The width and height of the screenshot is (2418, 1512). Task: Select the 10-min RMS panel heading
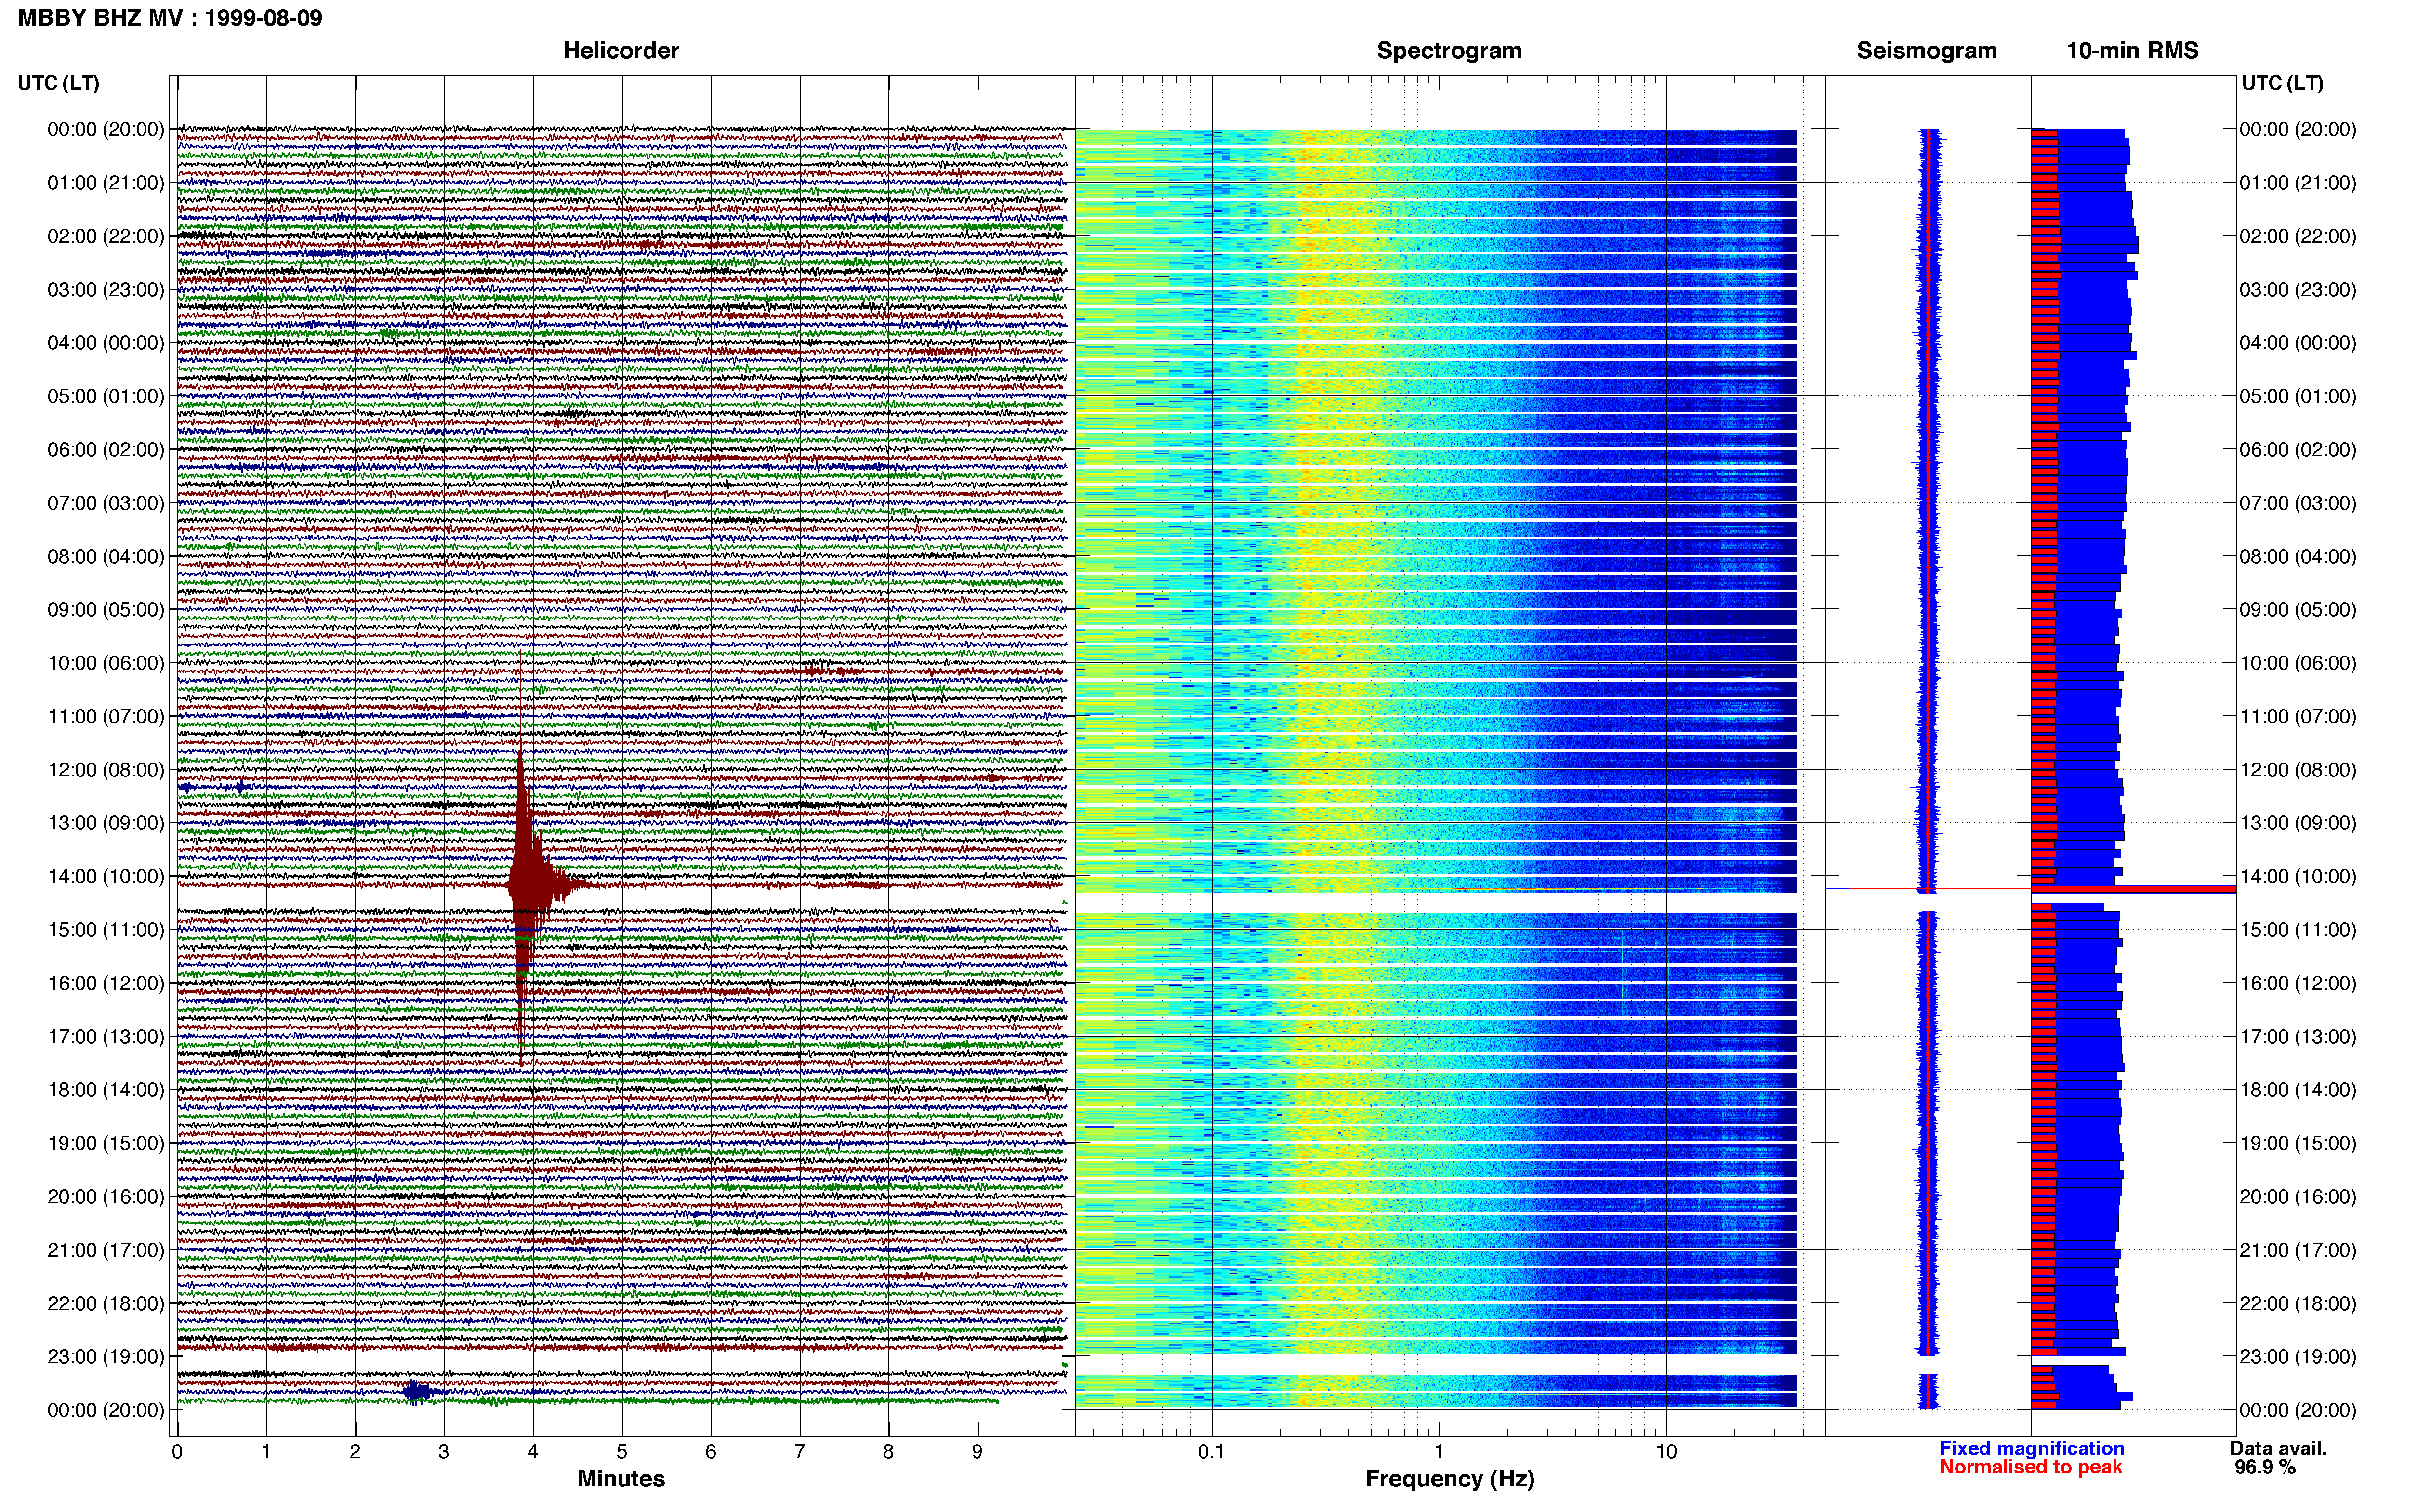click(2132, 51)
